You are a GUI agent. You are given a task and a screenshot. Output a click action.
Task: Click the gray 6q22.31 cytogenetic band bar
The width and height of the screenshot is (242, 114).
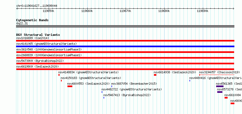pyautogui.click(x=125, y=26)
